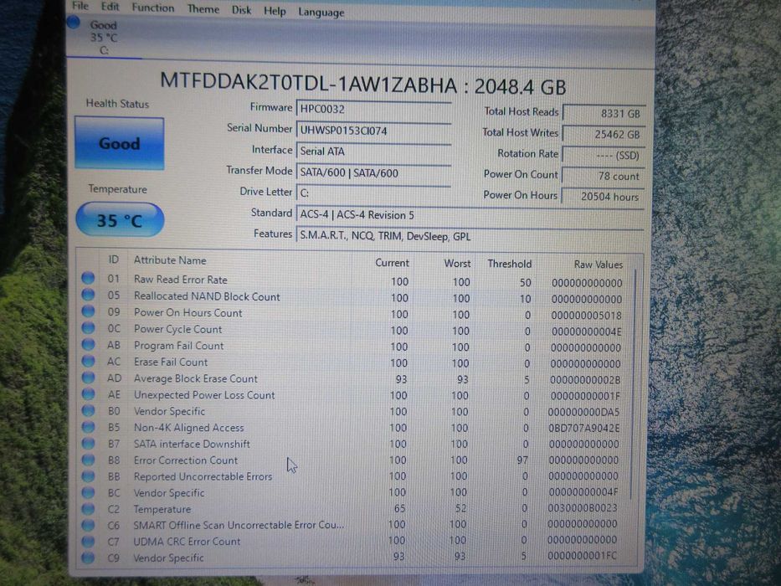This screenshot has height=586, width=781.
Task: Click status icon for Power Cycle Count
Action: (88, 328)
